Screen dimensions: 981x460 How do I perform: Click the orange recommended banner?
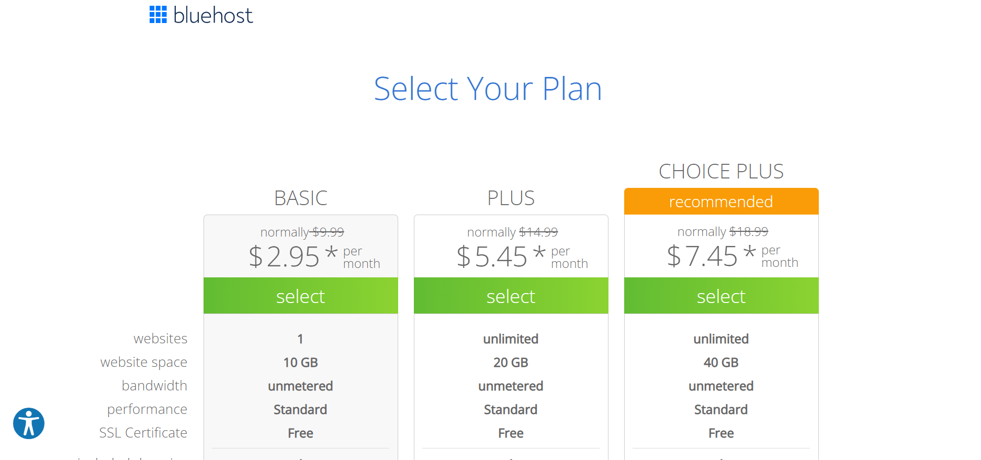tap(721, 201)
